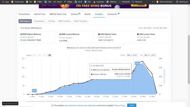Show the BNB Transfers analytics chart

(64, 21)
